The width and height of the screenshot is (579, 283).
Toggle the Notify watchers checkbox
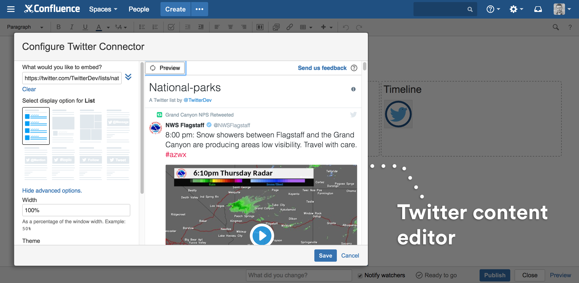(360, 275)
